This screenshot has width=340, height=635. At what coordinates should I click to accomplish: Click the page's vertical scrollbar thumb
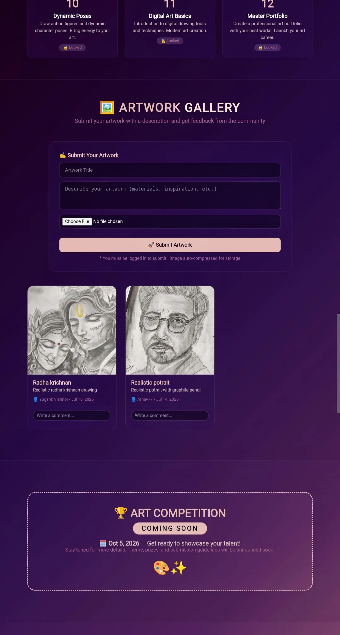click(x=338, y=363)
